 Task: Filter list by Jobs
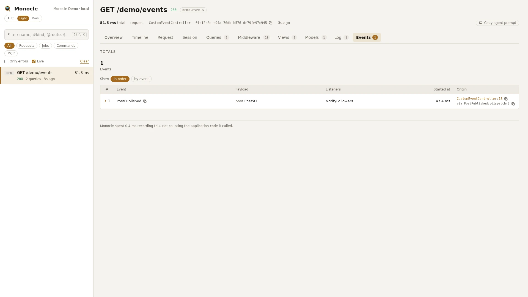click(x=45, y=46)
